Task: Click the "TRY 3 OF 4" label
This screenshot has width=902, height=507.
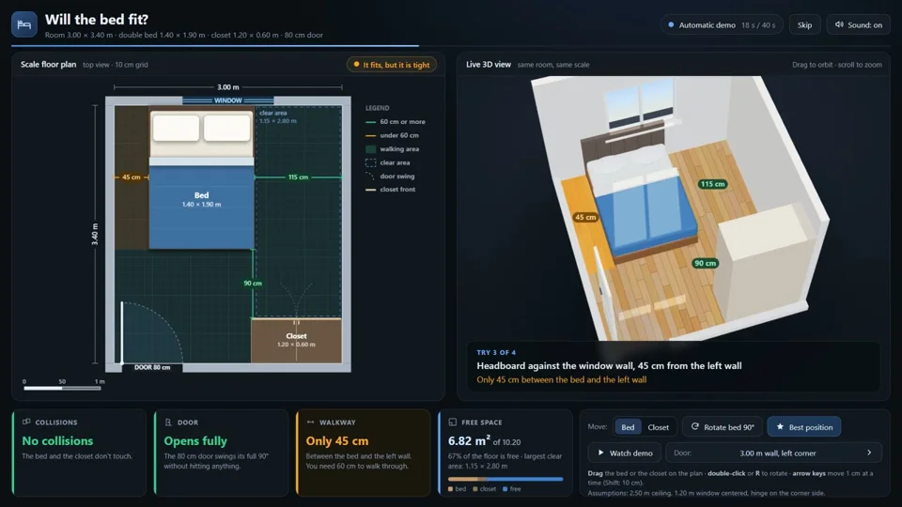Action: (496, 352)
